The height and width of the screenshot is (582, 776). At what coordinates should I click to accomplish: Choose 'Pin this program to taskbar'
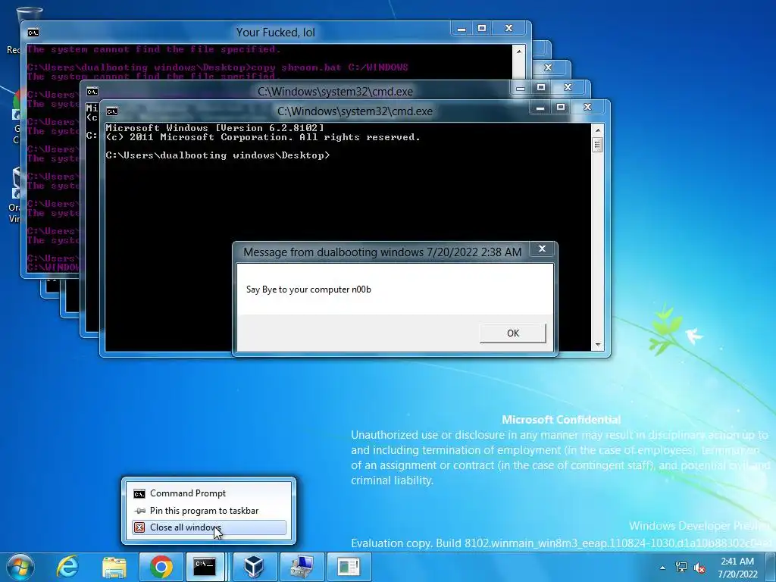209,511
